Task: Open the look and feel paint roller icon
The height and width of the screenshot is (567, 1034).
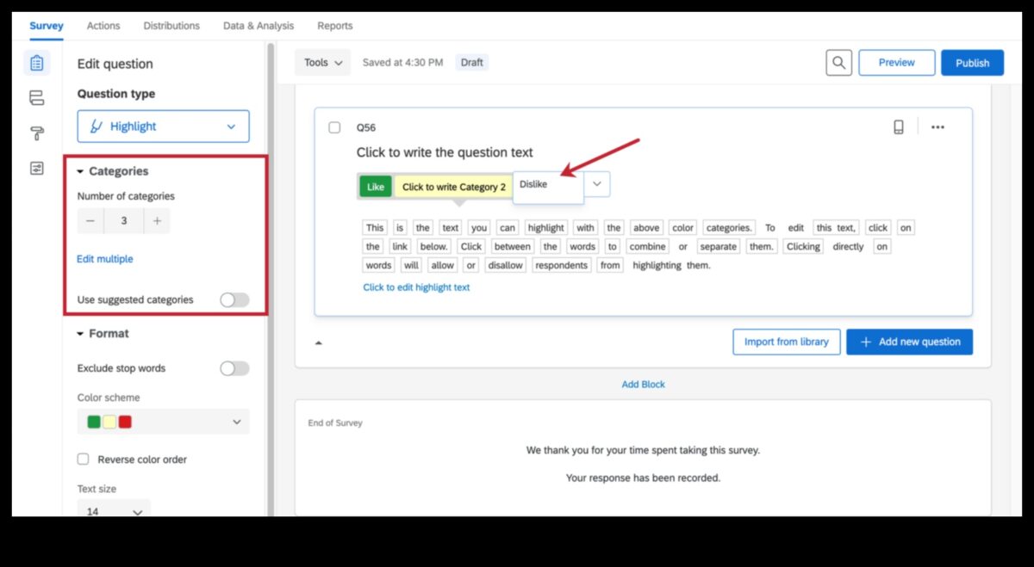Action: [36, 133]
